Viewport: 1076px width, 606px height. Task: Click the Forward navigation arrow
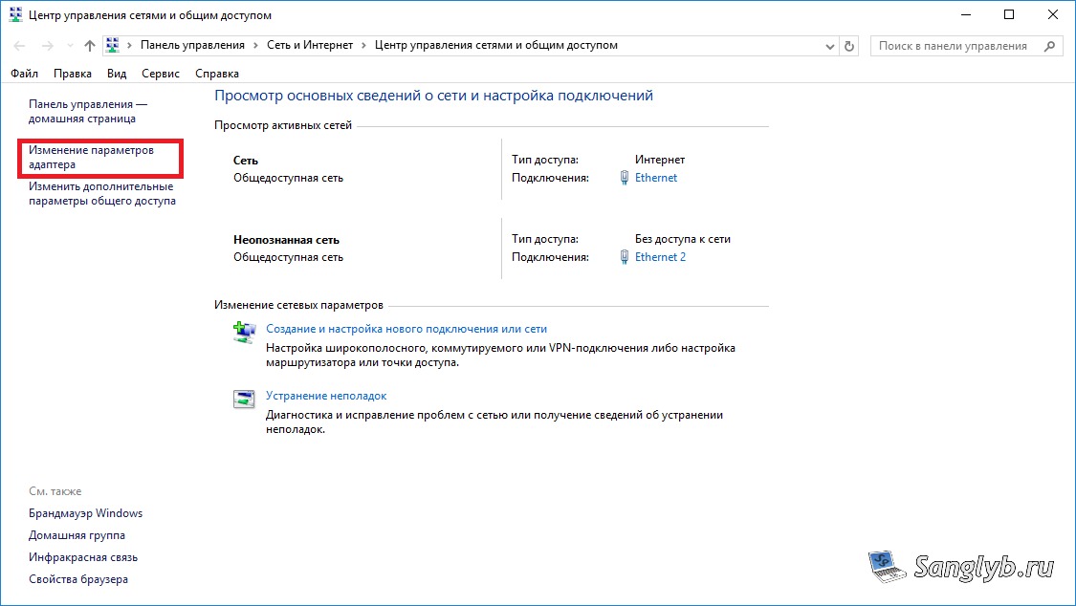(x=48, y=46)
